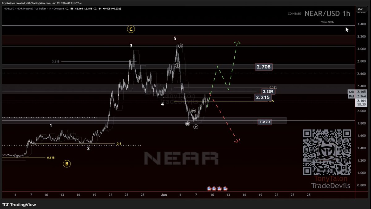Click the 0.382 Fibonacci retracement label
371x209 pixels.
click(273, 88)
